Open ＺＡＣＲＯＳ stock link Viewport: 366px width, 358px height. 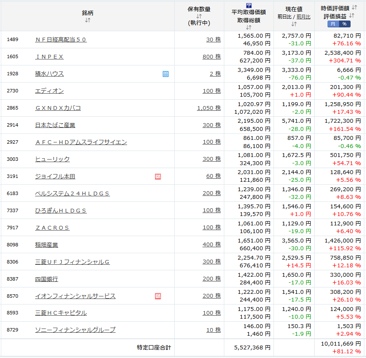point(52,228)
